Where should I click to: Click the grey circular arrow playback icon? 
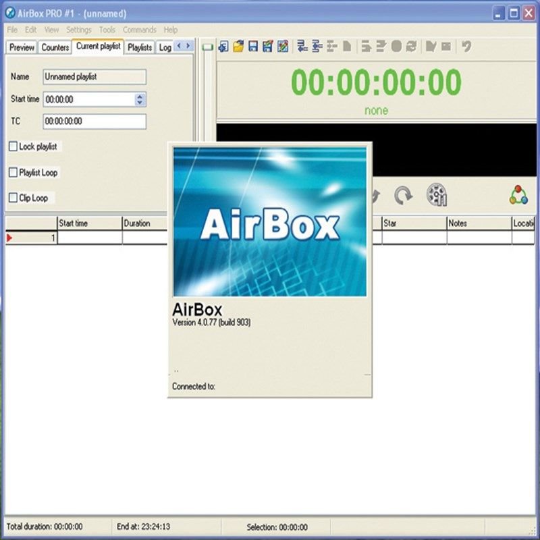click(x=403, y=195)
